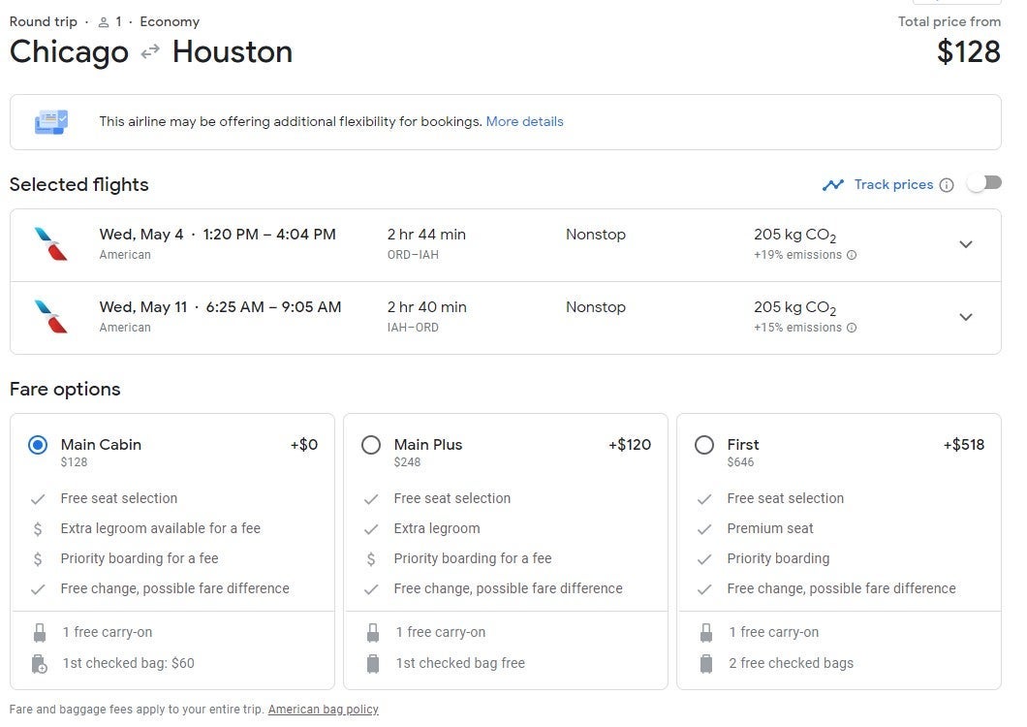Viewport: 1027px width, 727px height.
Task: Click American Airlines logo on May 11 flight
Action: coord(50,317)
